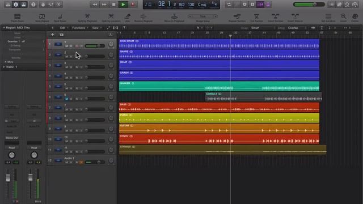Viewport: 363px width, 204px height.
Task: Click the Insert Silence toolbar icon
Action: (295, 16)
